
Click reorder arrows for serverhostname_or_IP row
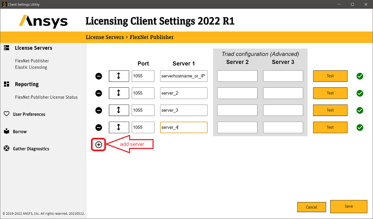point(119,76)
